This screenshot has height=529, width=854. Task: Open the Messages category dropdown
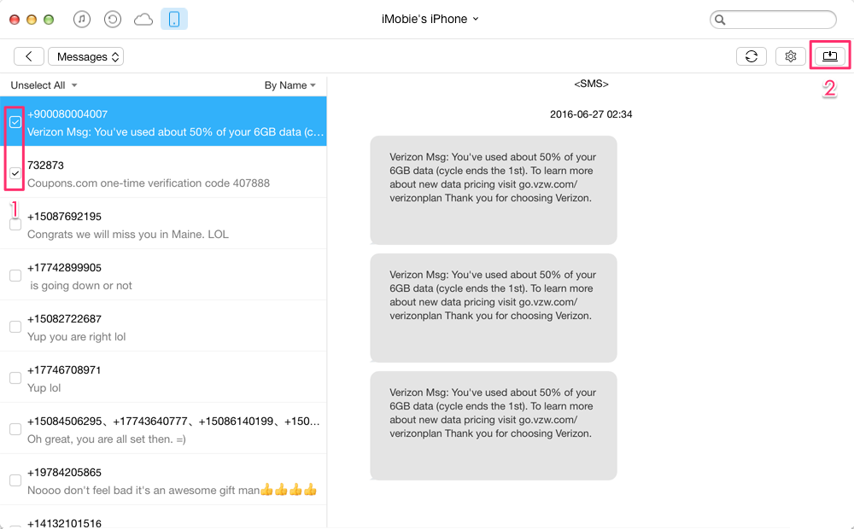tap(86, 56)
